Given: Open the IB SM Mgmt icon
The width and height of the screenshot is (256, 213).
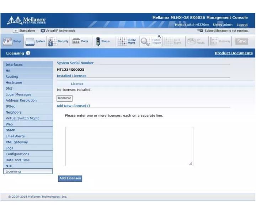Looking at the screenshot, I should (x=122, y=42).
